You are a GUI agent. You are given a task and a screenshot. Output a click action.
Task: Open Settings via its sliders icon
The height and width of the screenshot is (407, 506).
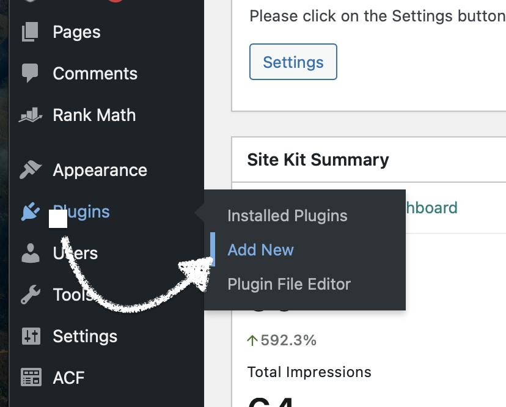click(31, 336)
